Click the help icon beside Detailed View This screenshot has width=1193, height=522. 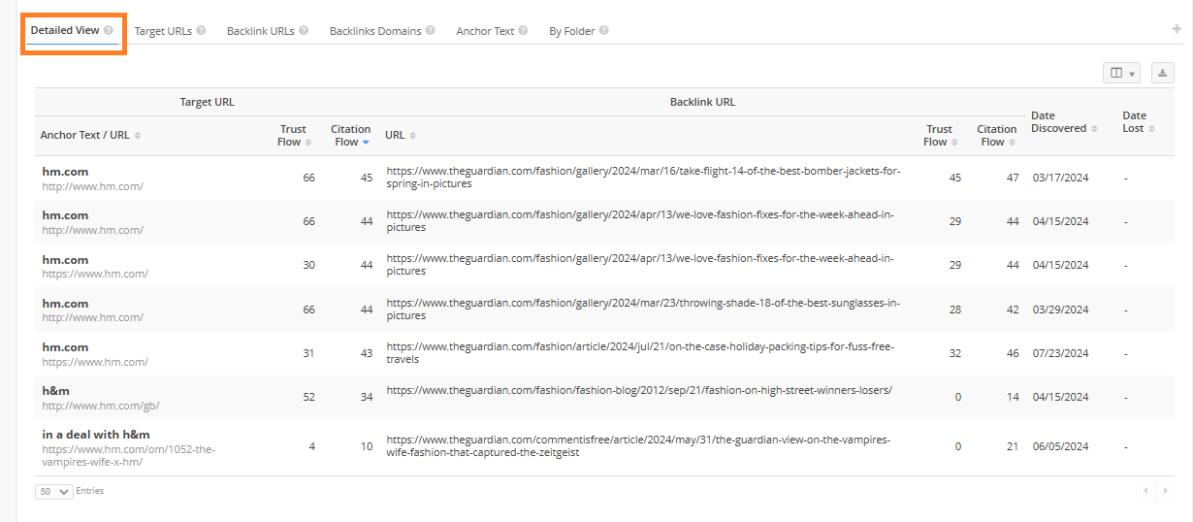(109, 30)
